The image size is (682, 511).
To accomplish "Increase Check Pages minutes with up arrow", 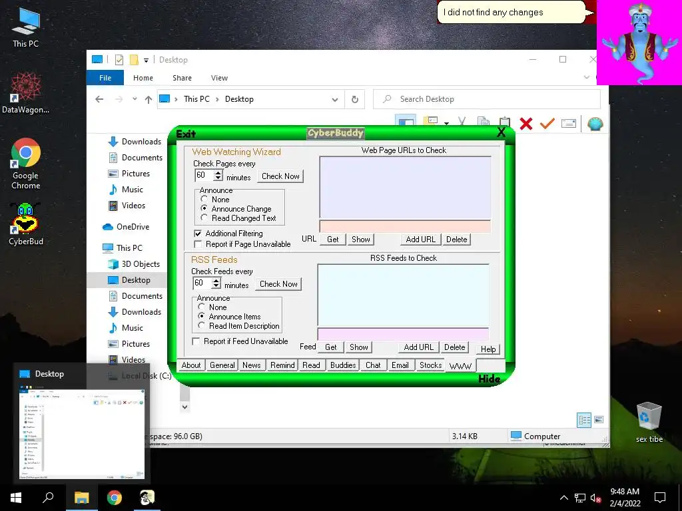I will click(x=218, y=172).
